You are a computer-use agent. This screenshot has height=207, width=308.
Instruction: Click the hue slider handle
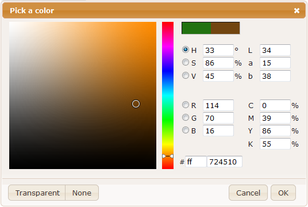click(168, 156)
